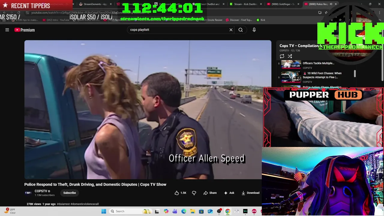The height and width of the screenshot is (216, 384).
Task: Open Microsoft Store from the taskbar
Action: (x=201, y=211)
